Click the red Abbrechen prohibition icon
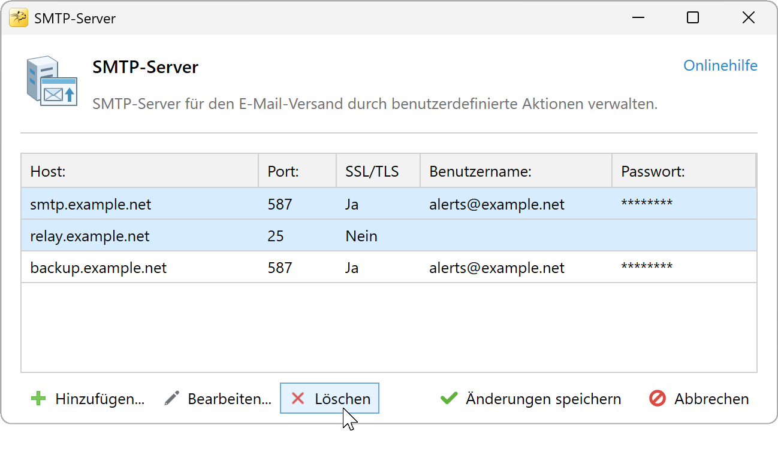This screenshot has height=449, width=778. (658, 399)
